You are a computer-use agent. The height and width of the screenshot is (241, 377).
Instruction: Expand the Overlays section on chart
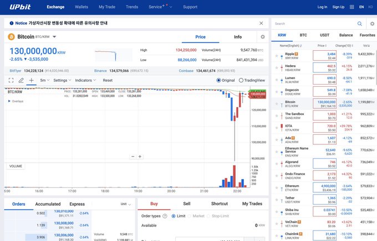point(16,101)
